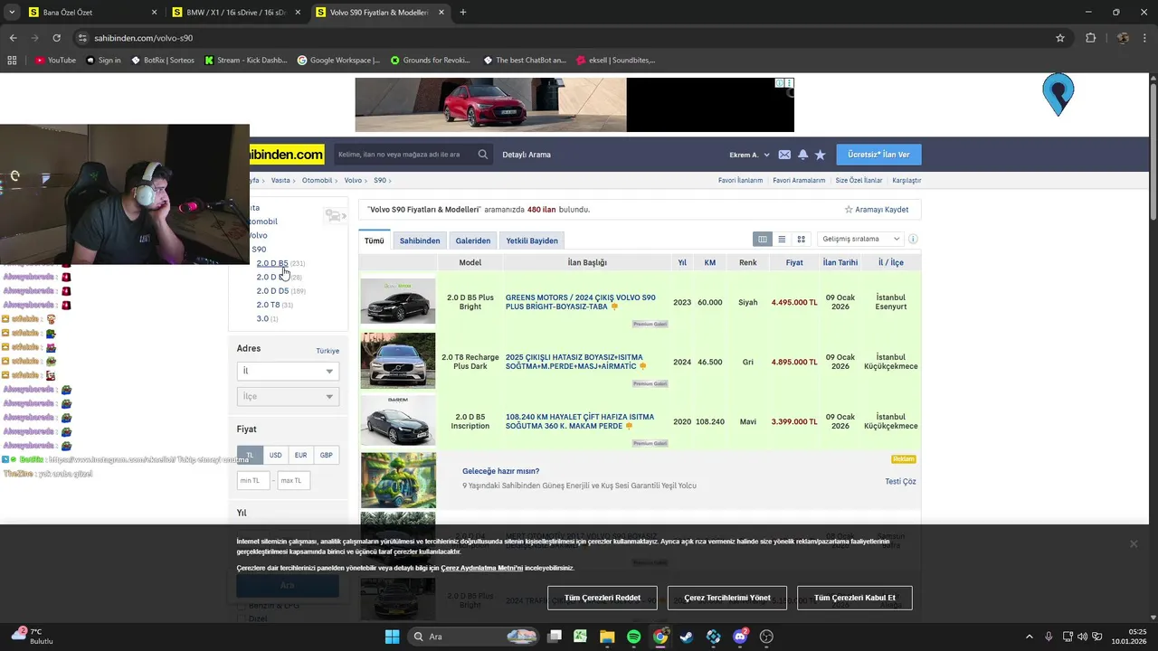Click the Testi Çöz ad link
Viewport: 1158px width, 651px height.
pos(900,481)
